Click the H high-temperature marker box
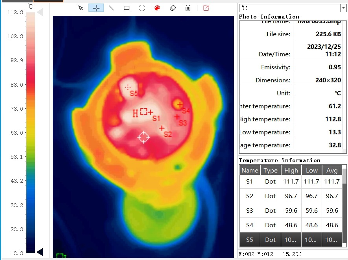 [x=144, y=111]
